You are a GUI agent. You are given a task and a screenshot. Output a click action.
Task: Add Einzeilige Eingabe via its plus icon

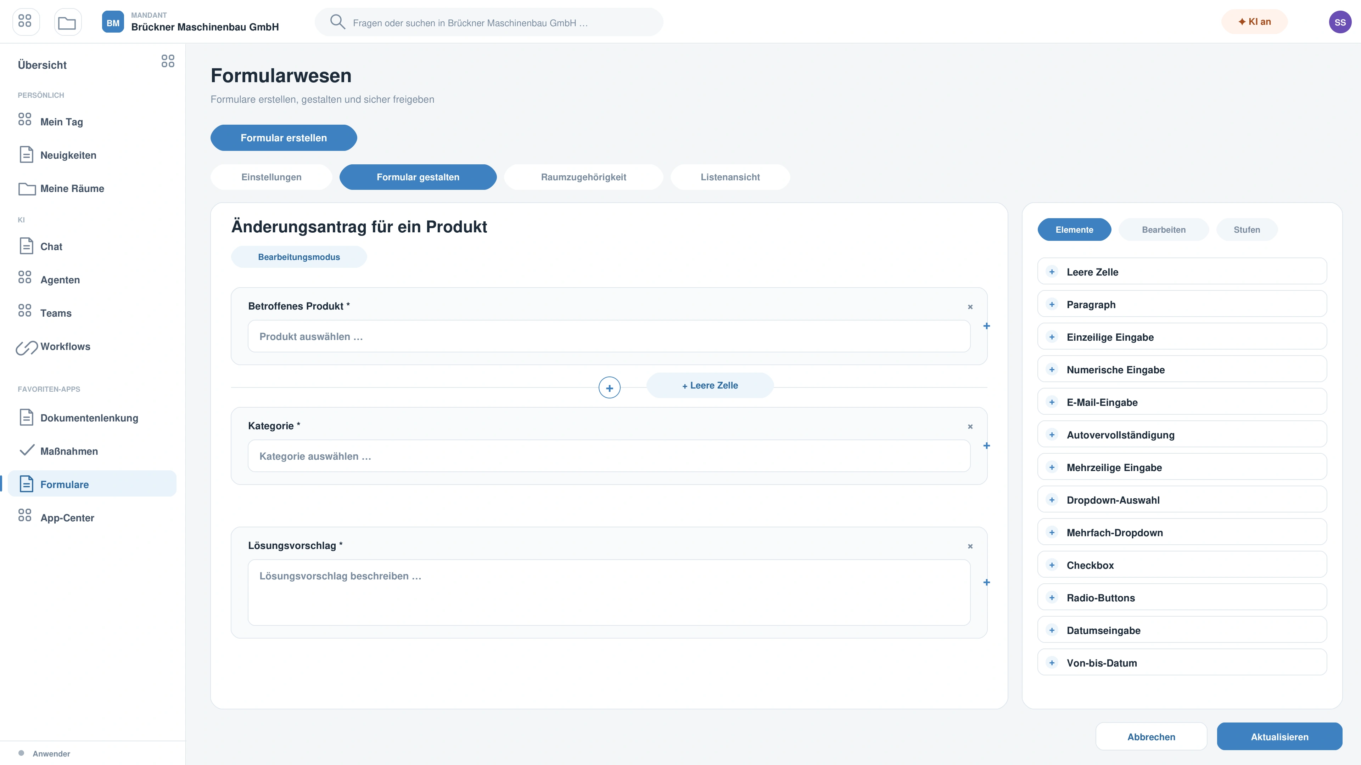(x=1052, y=338)
